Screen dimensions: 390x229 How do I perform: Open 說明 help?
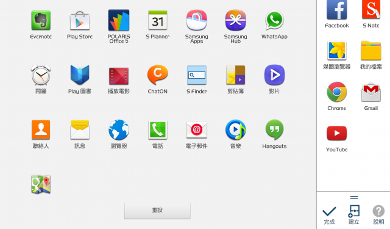[378, 214]
